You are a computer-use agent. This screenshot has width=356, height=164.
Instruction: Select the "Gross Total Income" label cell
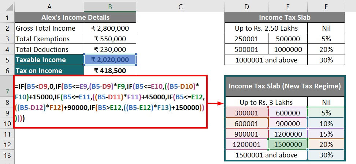(49, 28)
